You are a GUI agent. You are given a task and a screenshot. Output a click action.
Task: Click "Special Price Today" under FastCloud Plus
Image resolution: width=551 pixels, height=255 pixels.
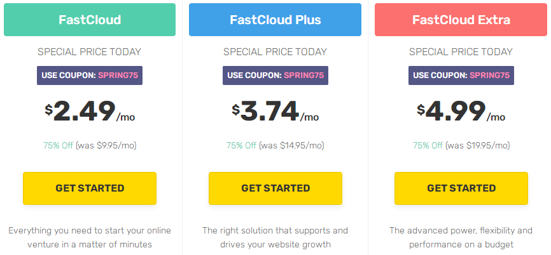point(275,52)
